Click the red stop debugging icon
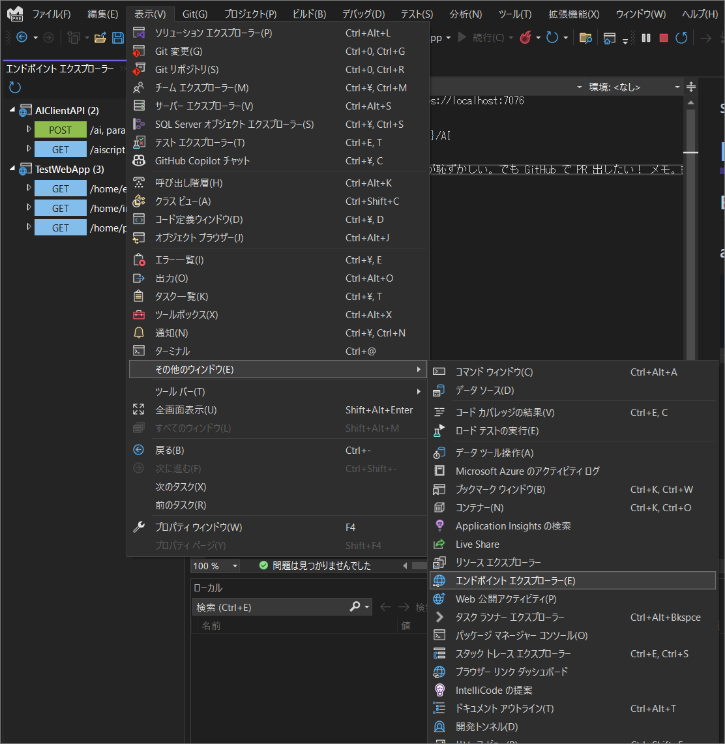 pos(664,37)
